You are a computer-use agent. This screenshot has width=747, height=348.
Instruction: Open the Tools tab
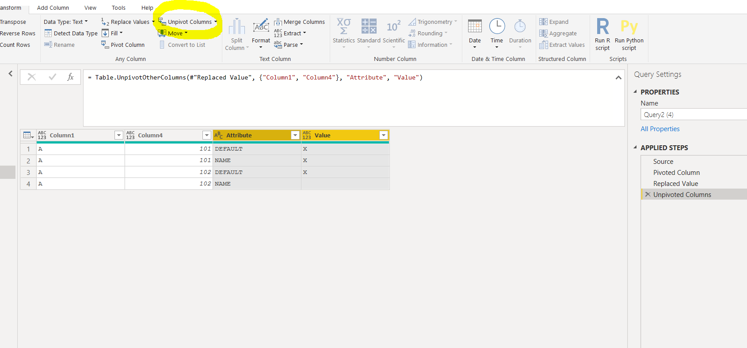pyautogui.click(x=118, y=8)
